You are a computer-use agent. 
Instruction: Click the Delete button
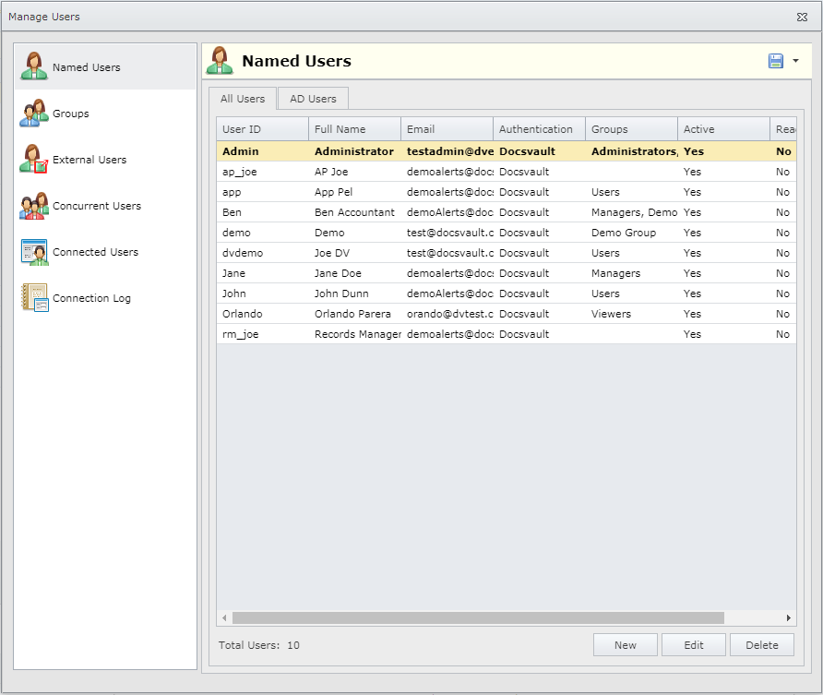tap(761, 645)
